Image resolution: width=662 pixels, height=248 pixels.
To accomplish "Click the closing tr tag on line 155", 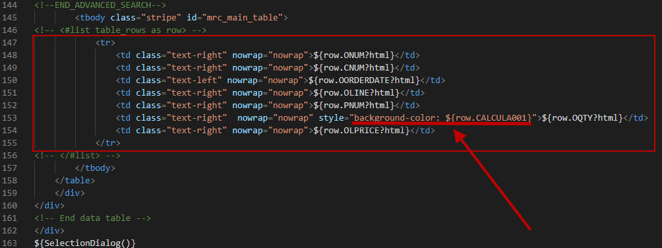I will (108, 143).
